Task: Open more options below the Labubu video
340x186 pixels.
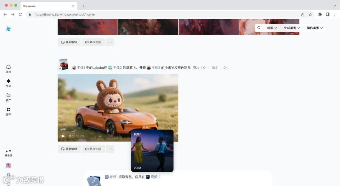Action: pos(110,149)
